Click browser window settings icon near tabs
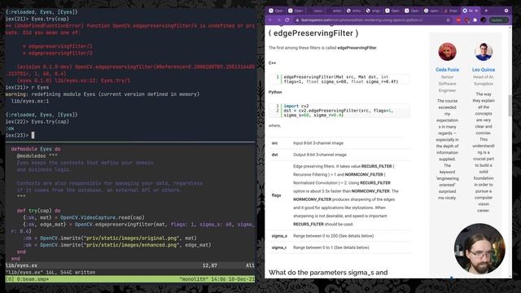Image resolution: width=521 pixels, height=293 pixels. coord(506,11)
